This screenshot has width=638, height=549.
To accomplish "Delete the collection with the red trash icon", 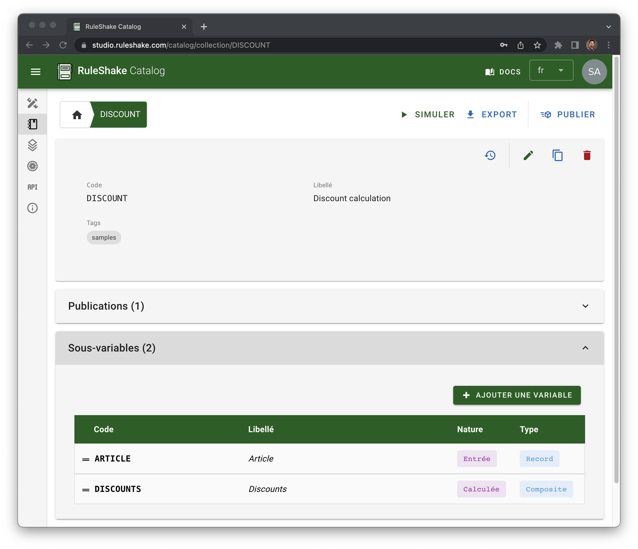I will 587,155.
